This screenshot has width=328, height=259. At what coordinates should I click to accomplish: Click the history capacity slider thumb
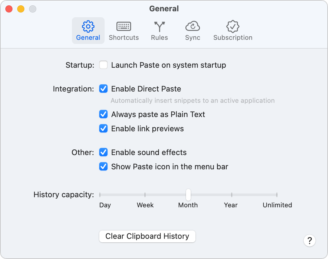click(188, 195)
